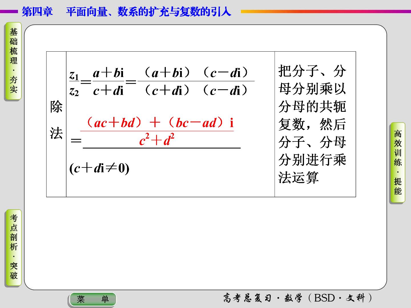Click the text line 分母的共轭

[312, 106]
